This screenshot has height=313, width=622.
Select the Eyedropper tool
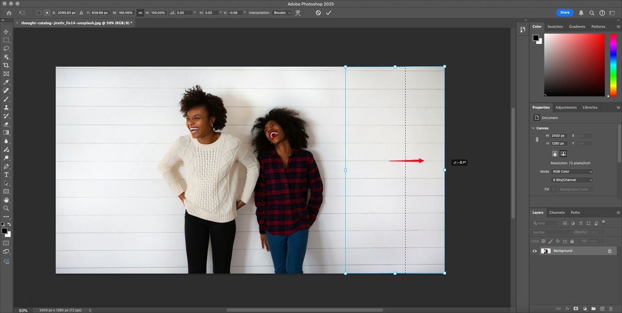pos(6,82)
